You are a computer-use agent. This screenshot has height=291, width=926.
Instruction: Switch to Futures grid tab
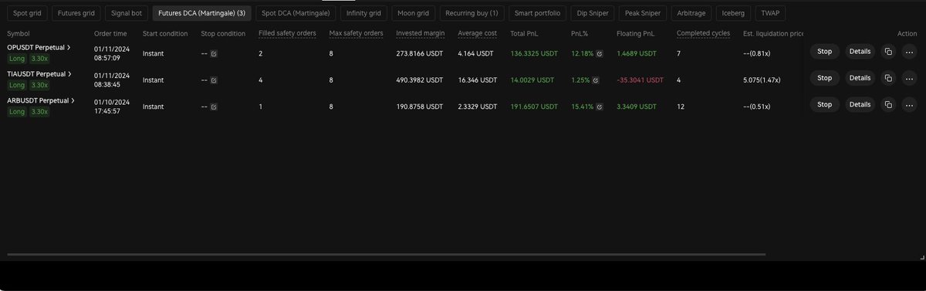[76, 13]
